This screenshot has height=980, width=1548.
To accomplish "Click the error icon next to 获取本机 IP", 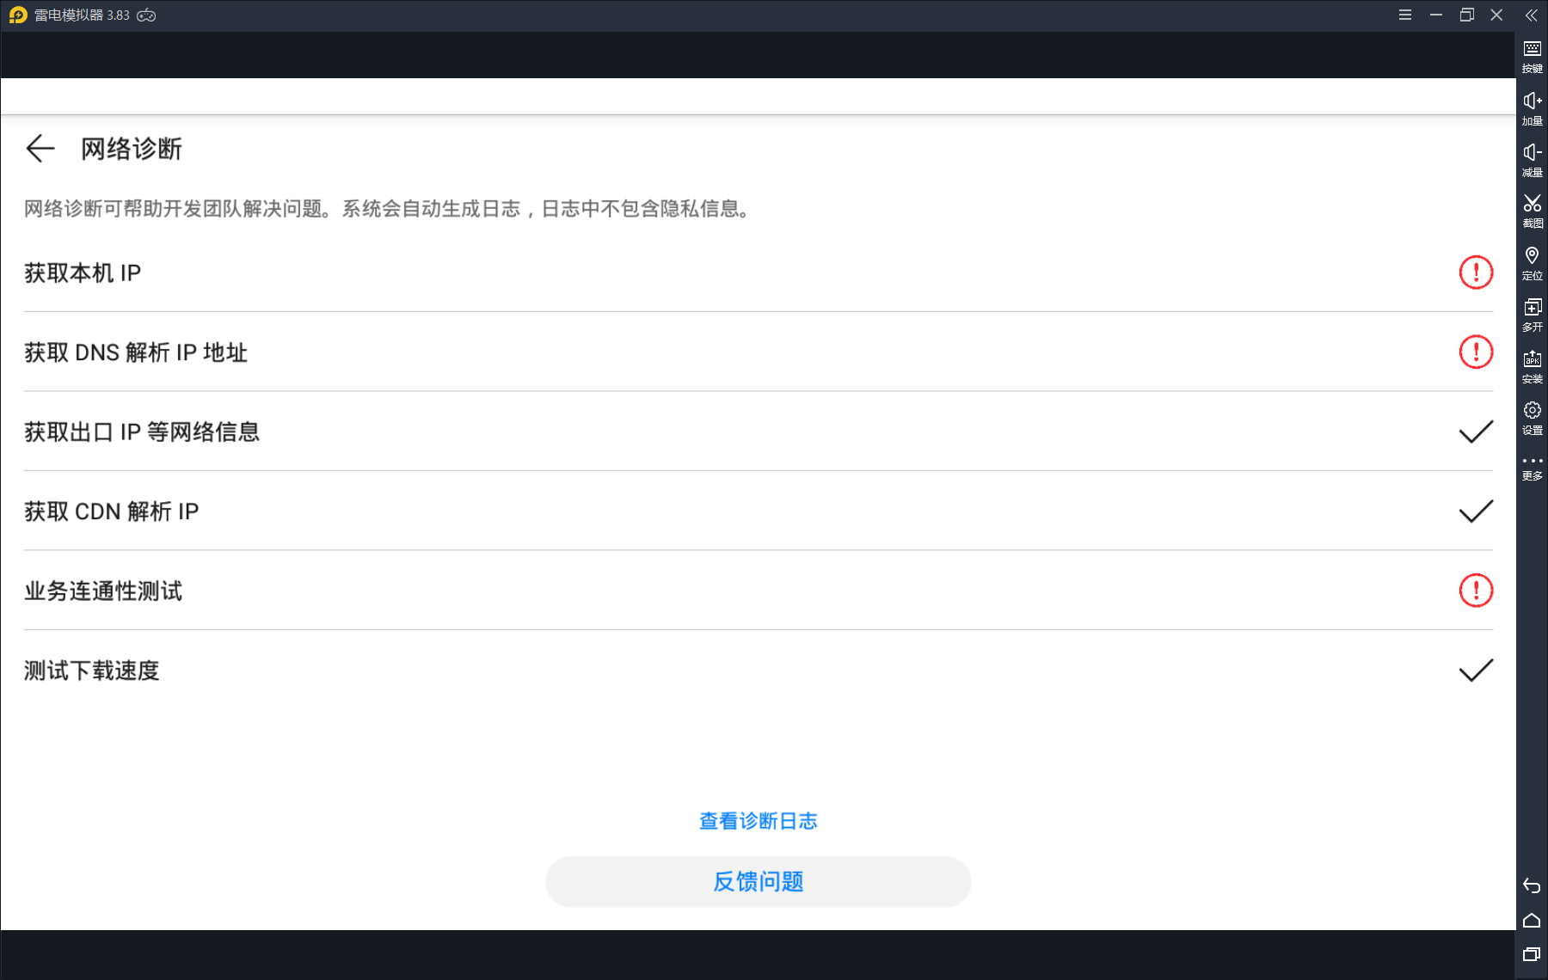I will pos(1476,272).
